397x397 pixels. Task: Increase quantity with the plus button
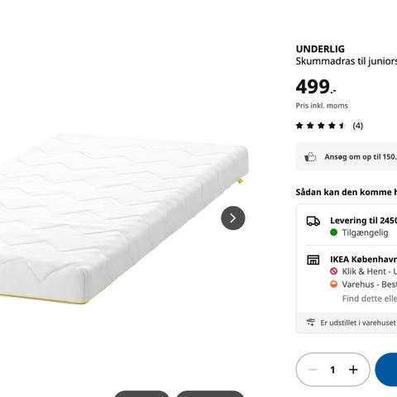353,370
